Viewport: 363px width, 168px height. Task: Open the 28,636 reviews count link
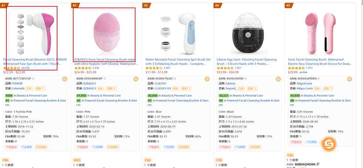tap(25, 68)
